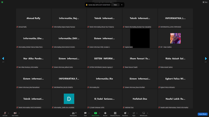Open the Chat panel
Viewport: 209px width, 117px height.
point(85,114)
